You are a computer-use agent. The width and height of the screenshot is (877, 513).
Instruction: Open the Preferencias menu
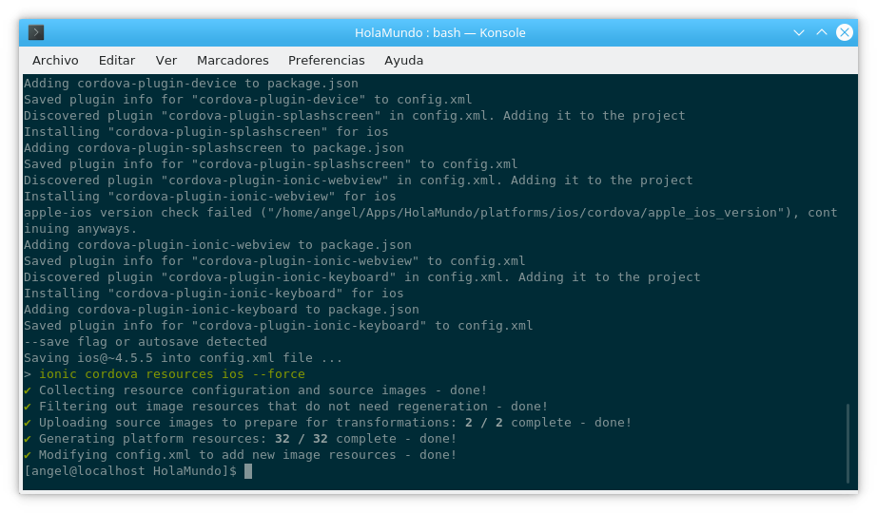pyautogui.click(x=326, y=60)
